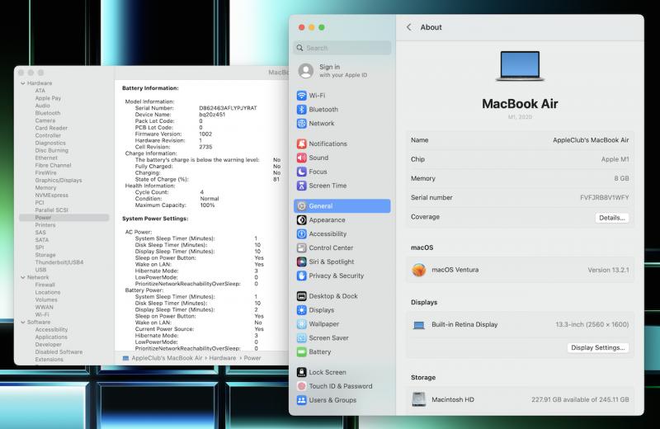Click the Name row value AppleClub's MacBook Air
The height and width of the screenshot is (429, 660).
pos(591,140)
